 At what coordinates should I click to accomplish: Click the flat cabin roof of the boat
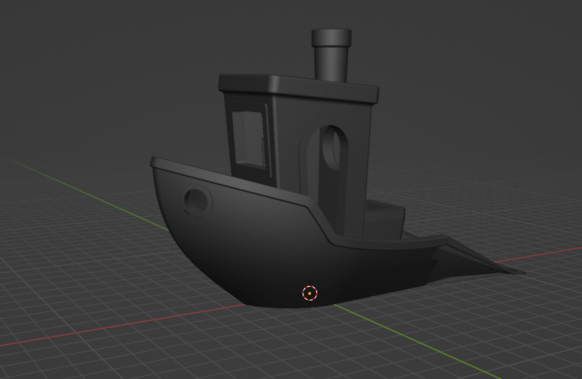298,88
